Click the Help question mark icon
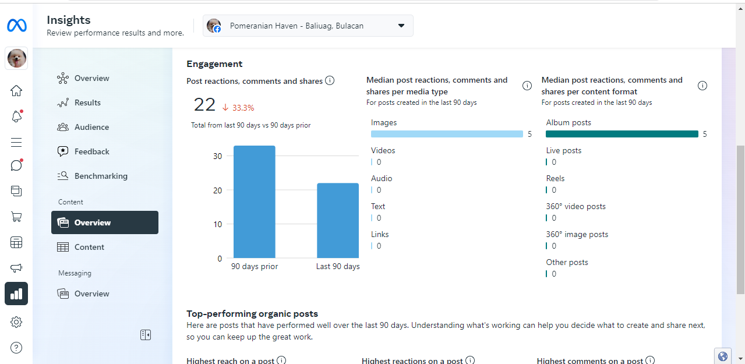The width and height of the screenshot is (745, 364). (16, 348)
